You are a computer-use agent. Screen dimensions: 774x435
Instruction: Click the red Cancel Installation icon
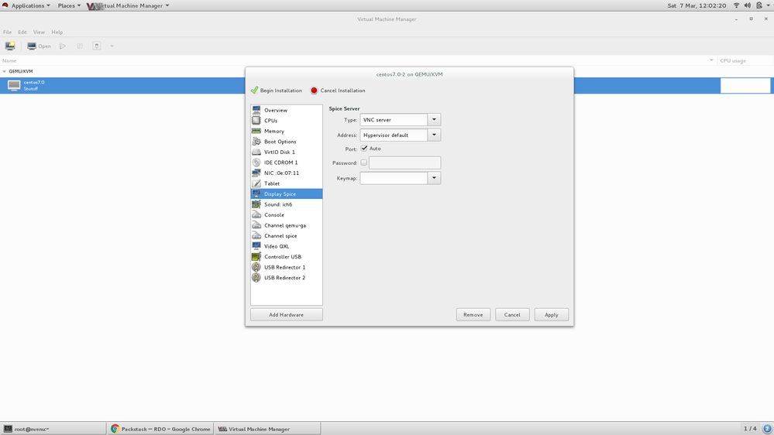tap(314, 91)
